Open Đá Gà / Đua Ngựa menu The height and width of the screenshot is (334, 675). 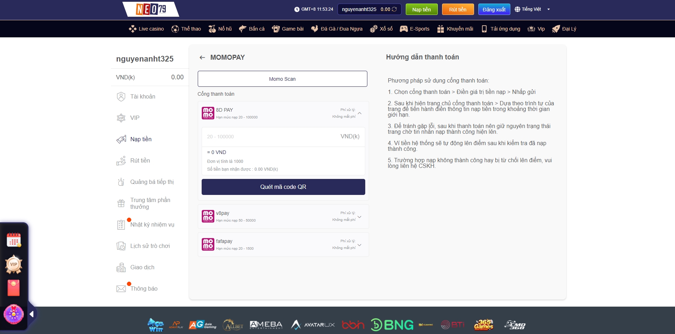tap(337, 29)
